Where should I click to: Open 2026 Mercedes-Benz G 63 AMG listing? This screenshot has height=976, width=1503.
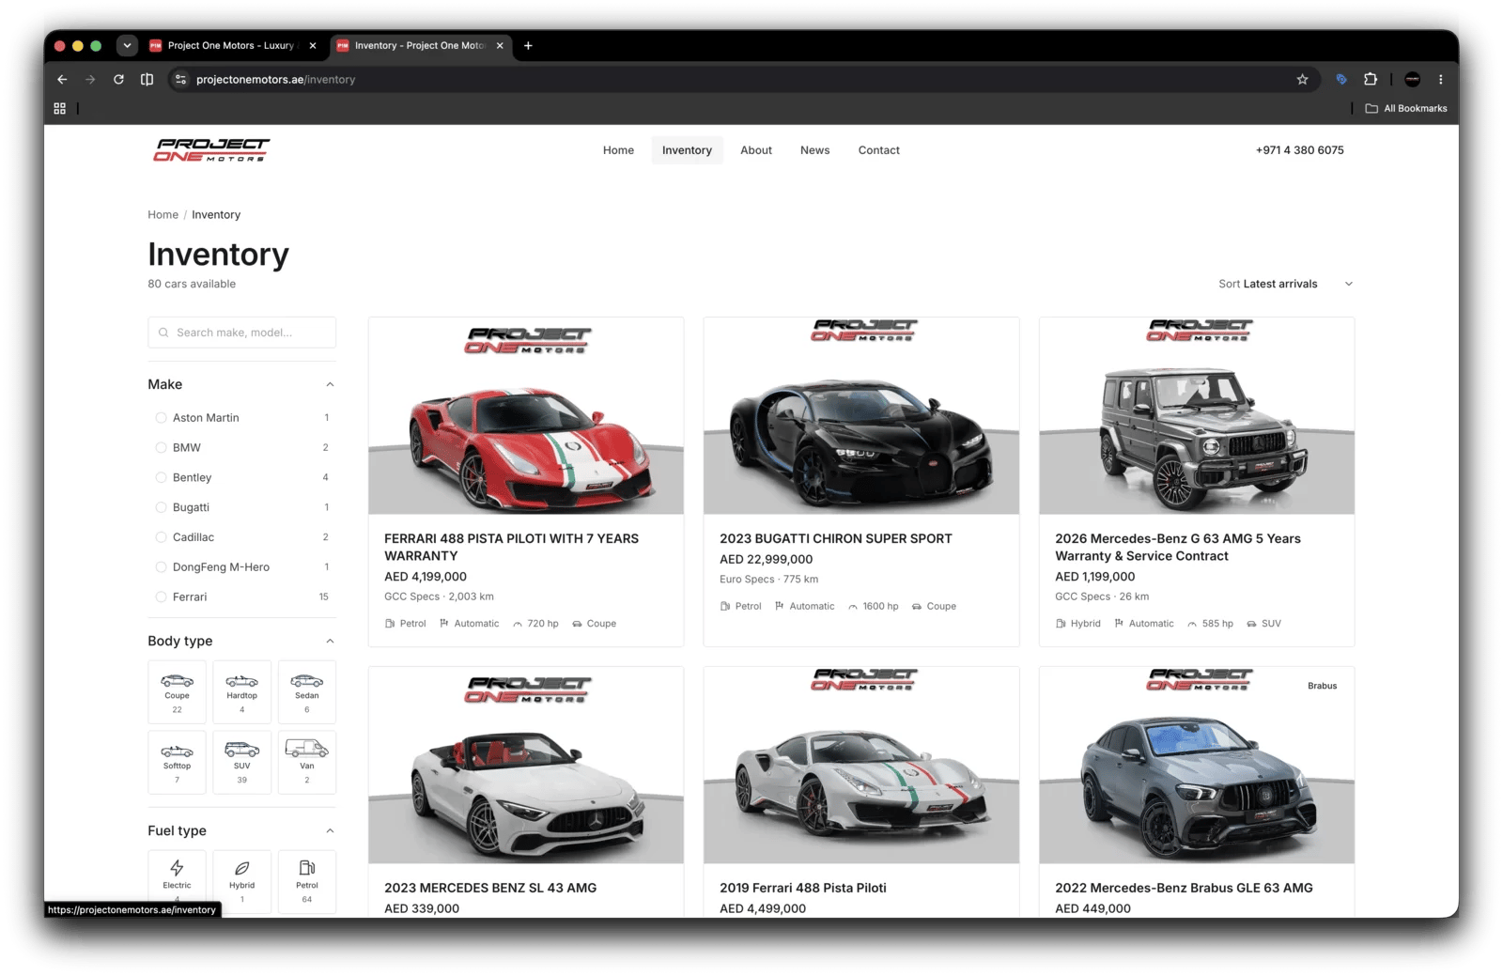pyautogui.click(x=1177, y=547)
